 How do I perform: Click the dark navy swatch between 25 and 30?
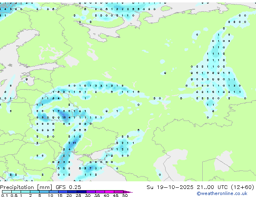coord(81,192)
